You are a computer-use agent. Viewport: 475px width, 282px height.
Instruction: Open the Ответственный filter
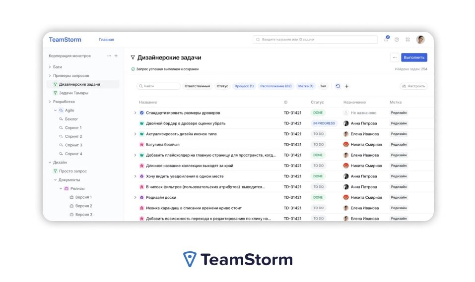197,86
